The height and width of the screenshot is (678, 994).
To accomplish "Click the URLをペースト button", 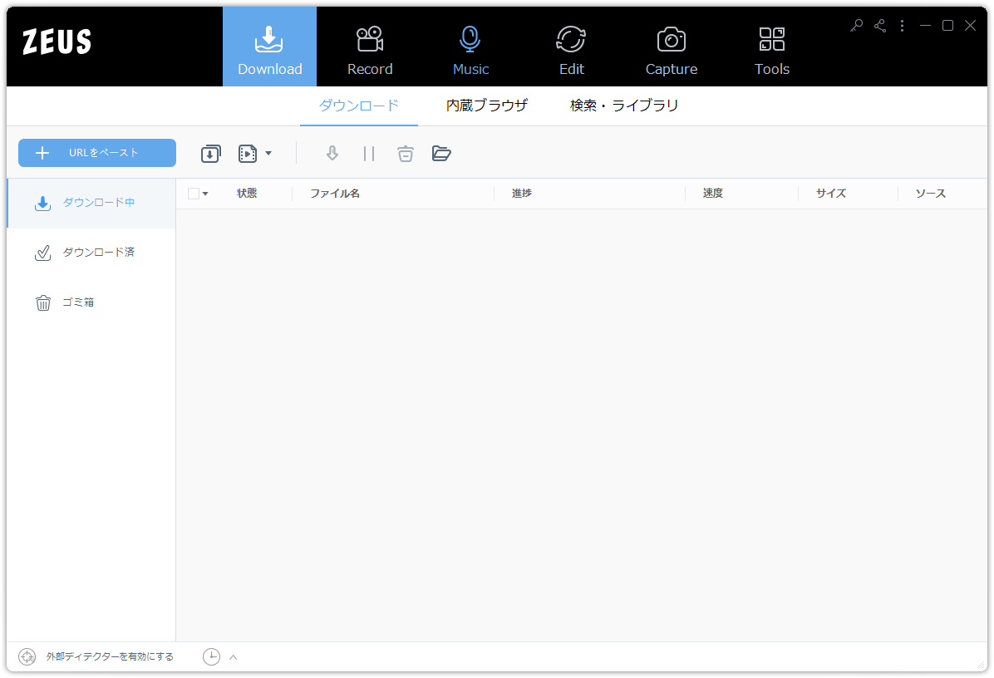I will (96, 153).
